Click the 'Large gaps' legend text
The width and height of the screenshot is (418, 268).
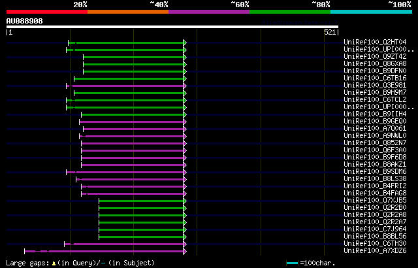point(27,263)
